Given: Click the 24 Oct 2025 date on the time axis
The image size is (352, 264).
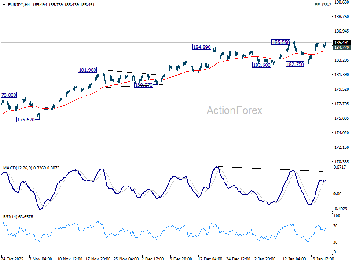Looking at the screenshot, I should (12, 259).
